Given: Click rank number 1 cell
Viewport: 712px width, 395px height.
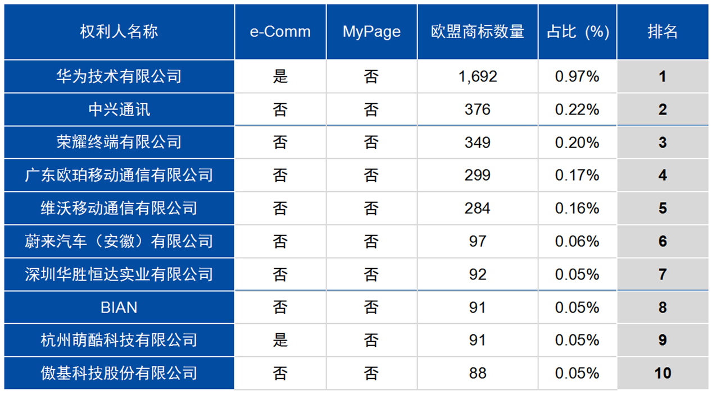Looking at the screenshot, I should 663,76.
